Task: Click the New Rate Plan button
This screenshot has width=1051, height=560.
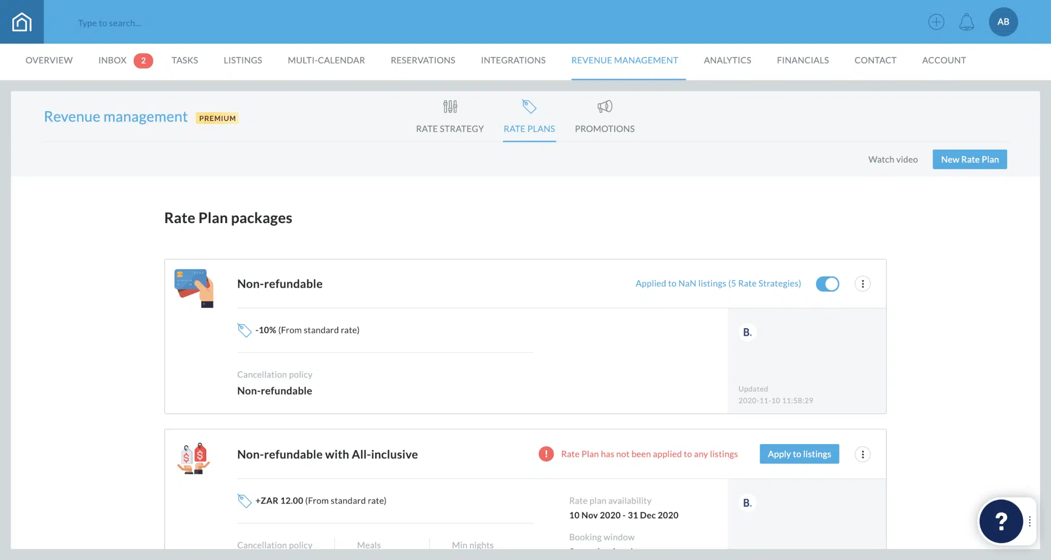Action: [969, 159]
